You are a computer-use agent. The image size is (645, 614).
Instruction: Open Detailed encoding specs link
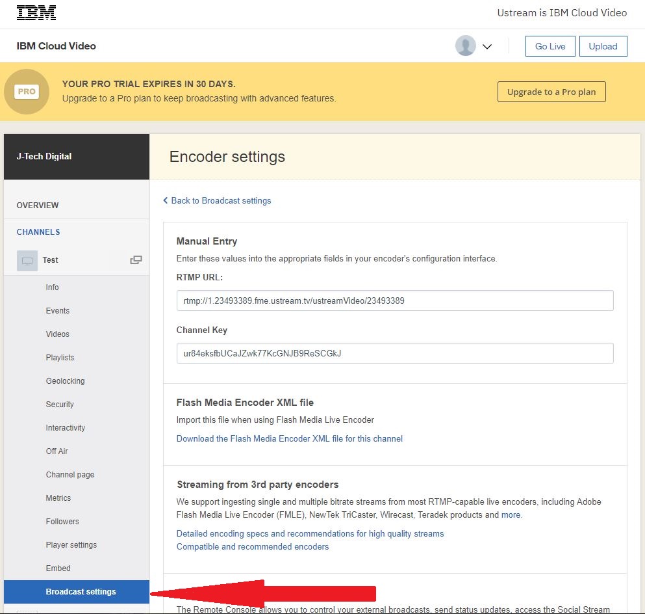(x=310, y=534)
